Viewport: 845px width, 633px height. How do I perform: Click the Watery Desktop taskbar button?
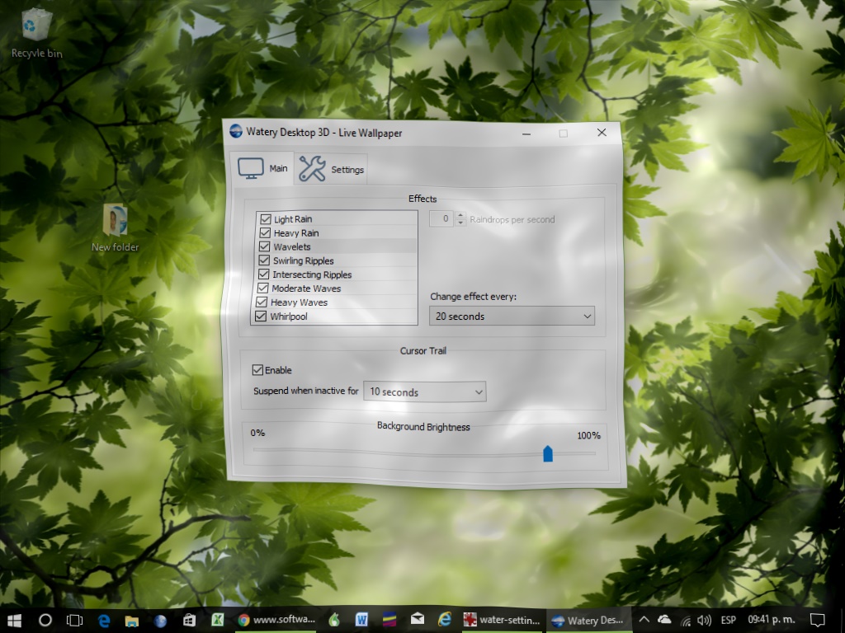coord(588,619)
